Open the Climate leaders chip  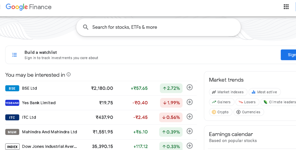pyautogui.click(x=279, y=102)
